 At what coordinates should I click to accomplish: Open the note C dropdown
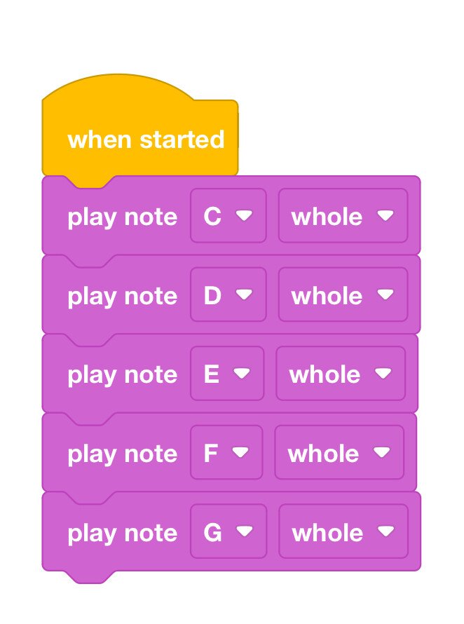228,215
